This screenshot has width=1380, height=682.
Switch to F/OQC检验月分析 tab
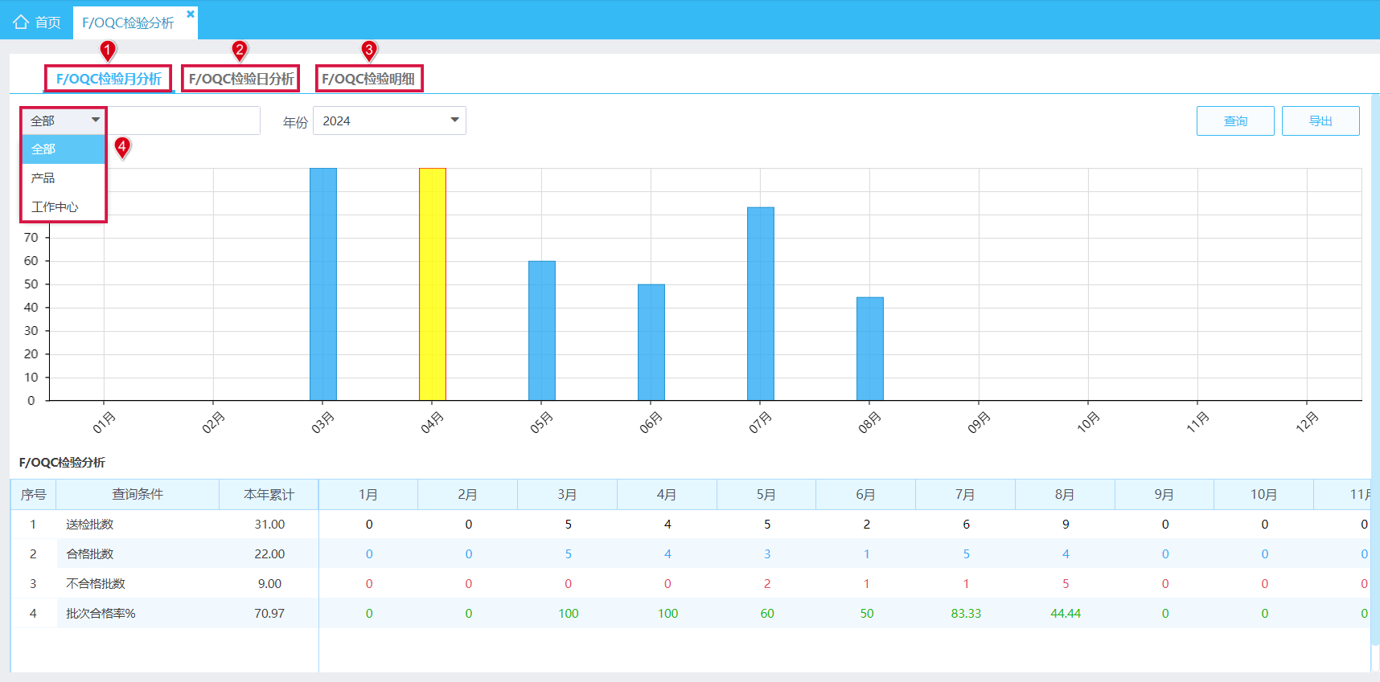pos(109,79)
